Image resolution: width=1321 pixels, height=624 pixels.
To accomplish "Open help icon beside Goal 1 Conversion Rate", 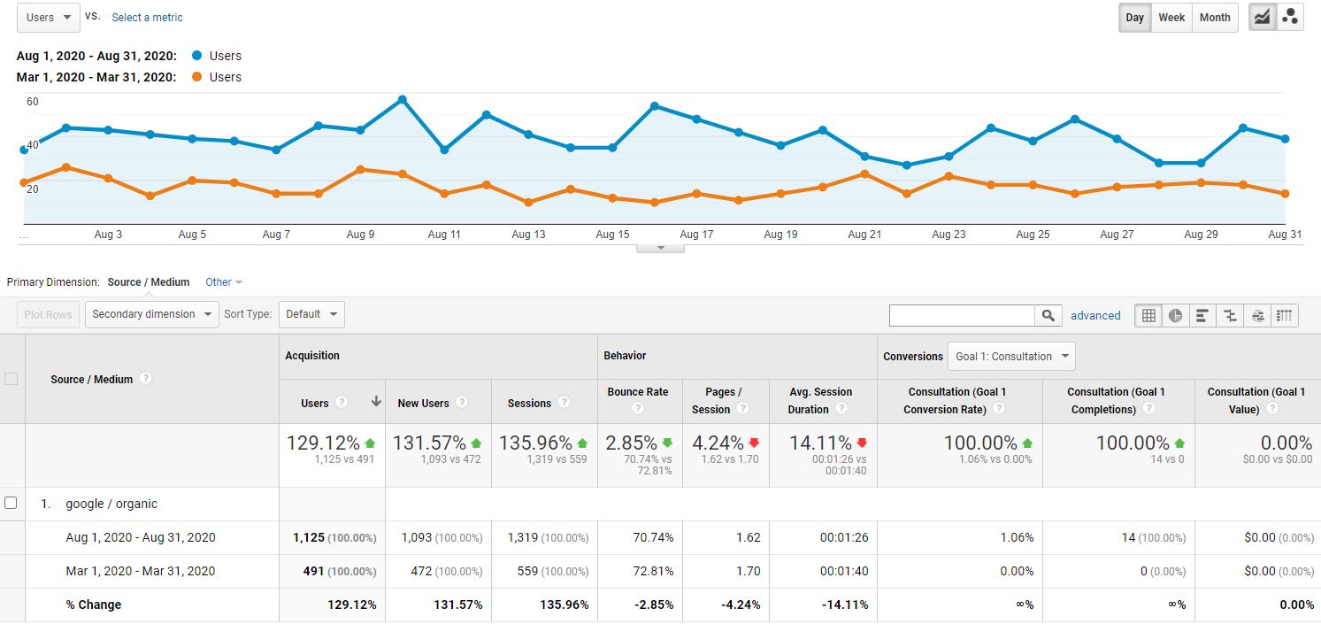I will click(998, 409).
